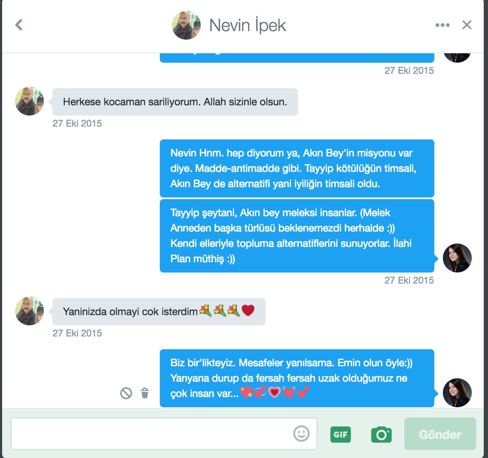Select the 'Herkese kocaman sariliyorum' message bubble
488x458 pixels.
[175, 102]
